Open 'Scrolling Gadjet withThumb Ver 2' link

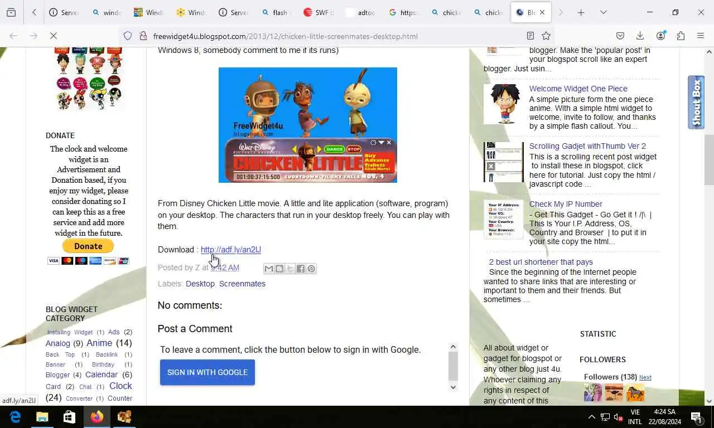(x=587, y=146)
